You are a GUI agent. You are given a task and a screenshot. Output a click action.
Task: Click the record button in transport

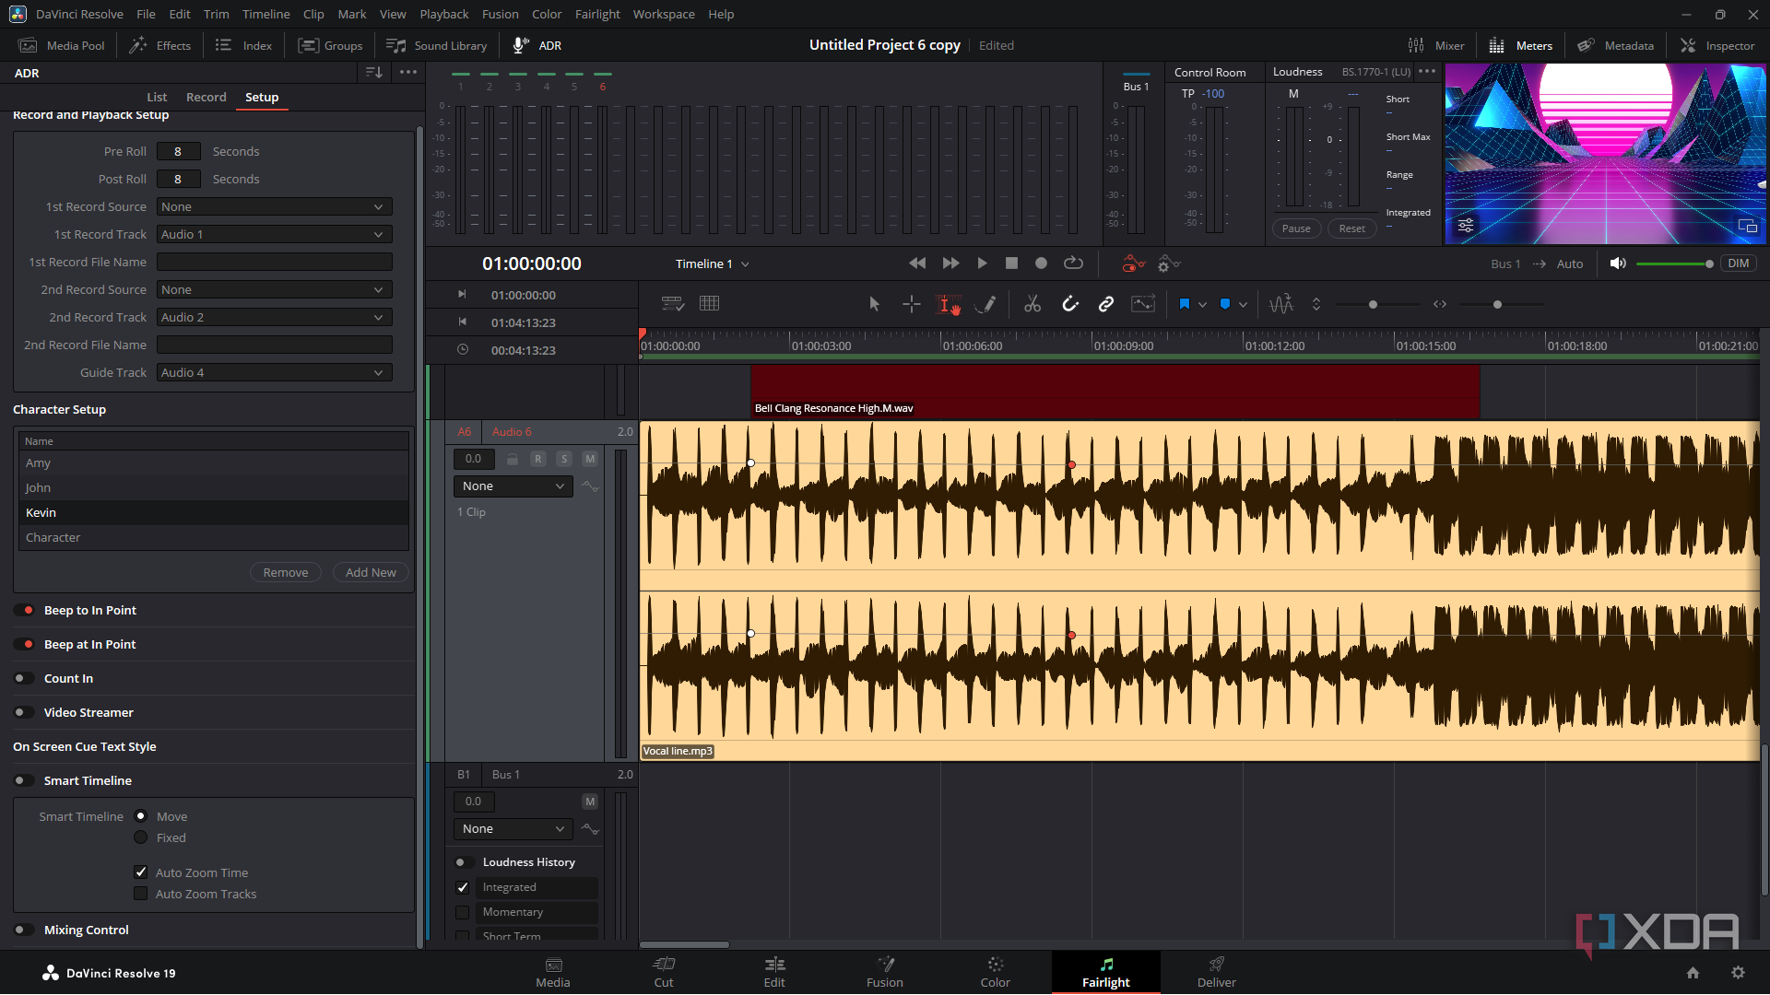[1041, 263]
